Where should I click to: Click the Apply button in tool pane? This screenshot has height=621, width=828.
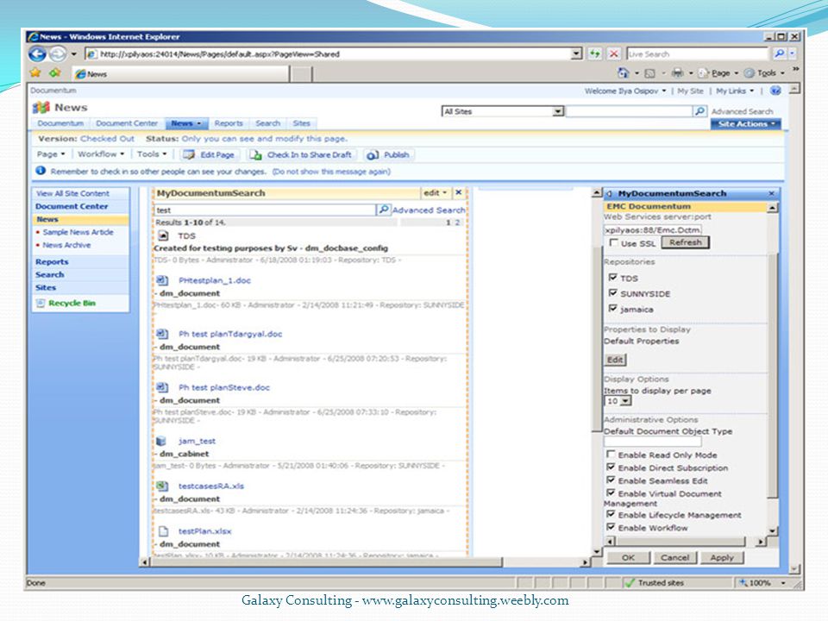point(722,558)
